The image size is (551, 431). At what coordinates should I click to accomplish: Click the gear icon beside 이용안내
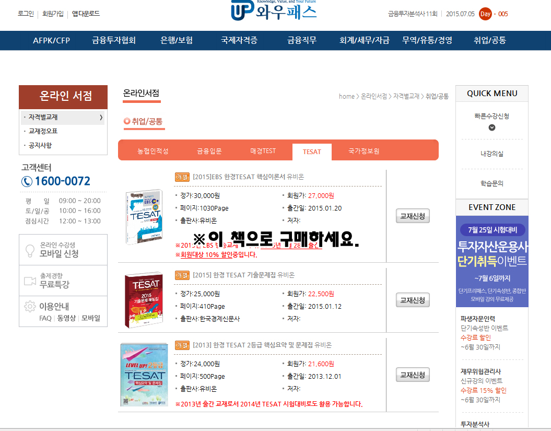(x=30, y=307)
